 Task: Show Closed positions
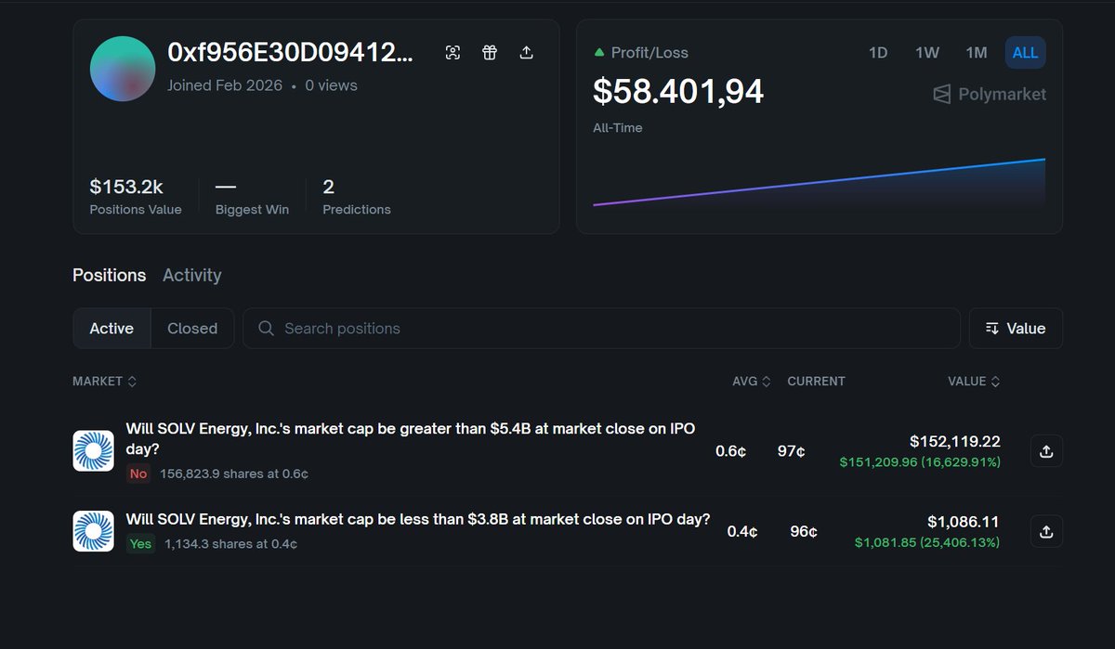[x=192, y=329]
